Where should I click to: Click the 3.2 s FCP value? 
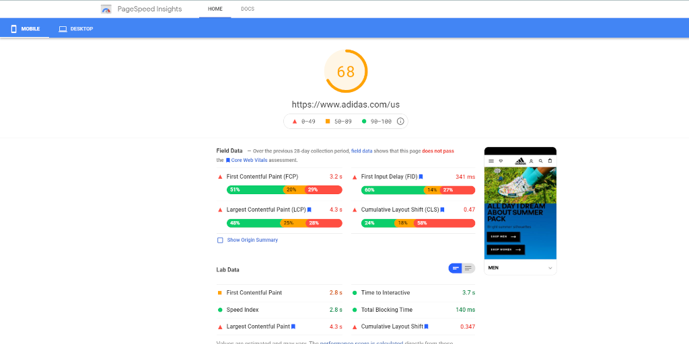(x=336, y=177)
